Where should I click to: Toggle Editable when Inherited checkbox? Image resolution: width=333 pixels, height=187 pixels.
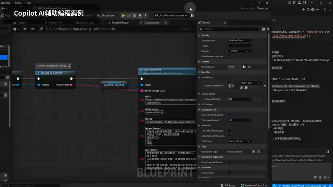tap(229, 56)
